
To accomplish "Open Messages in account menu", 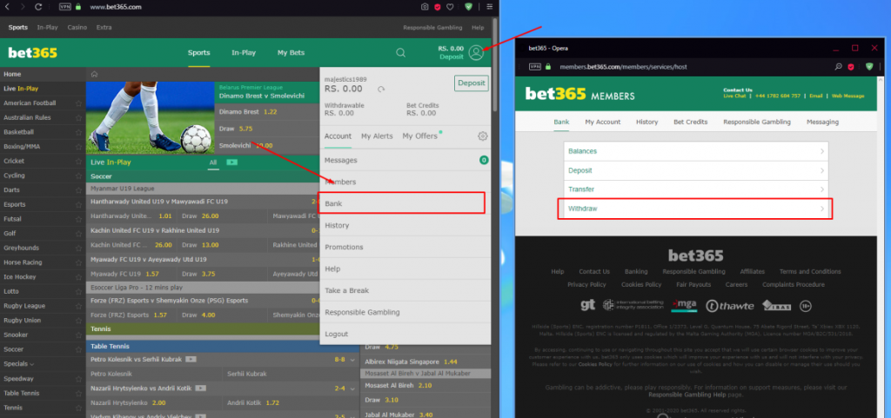I will (405, 161).
